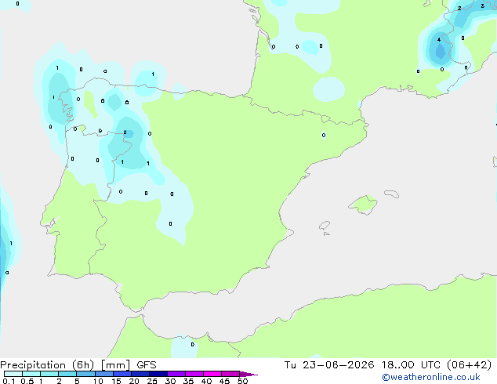Click the '30' legend scale label
Image resolution: width=497 pixels, height=384 pixels.
[x=170, y=381]
